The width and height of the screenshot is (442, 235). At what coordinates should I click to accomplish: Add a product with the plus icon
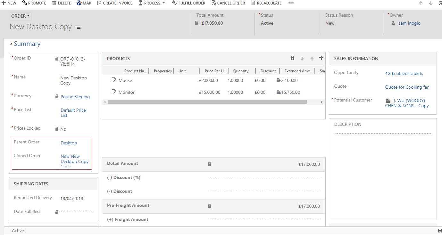pyautogui.click(x=321, y=58)
